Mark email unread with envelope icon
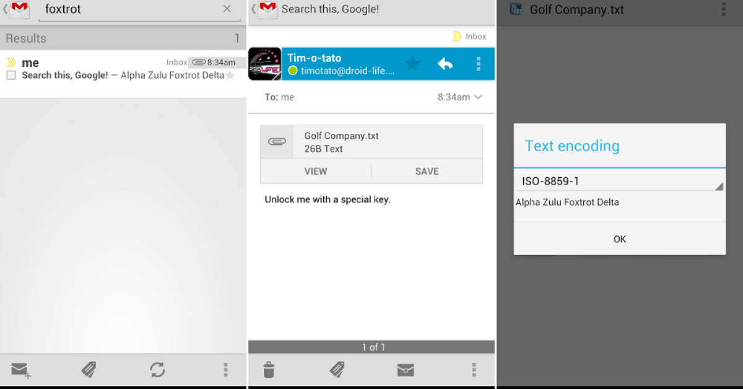 point(406,370)
